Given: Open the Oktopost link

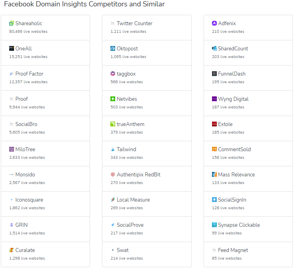Looking at the screenshot, I should [128, 49].
